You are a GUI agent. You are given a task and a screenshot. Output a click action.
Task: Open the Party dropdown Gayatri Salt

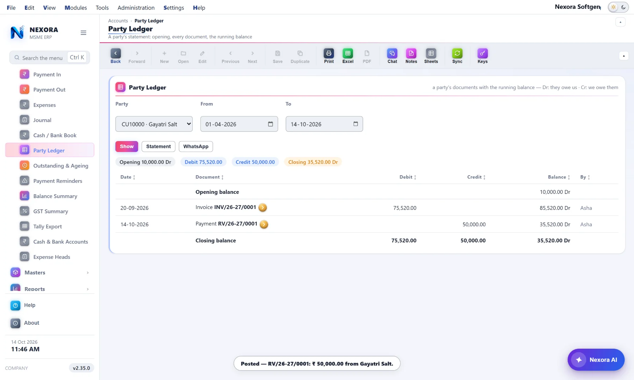tap(154, 124)
